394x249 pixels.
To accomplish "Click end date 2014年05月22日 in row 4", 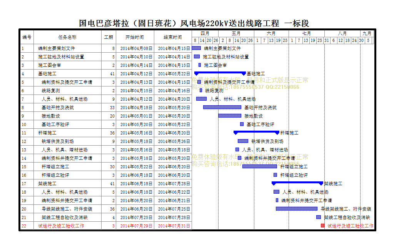I will [x=174, y=74].
